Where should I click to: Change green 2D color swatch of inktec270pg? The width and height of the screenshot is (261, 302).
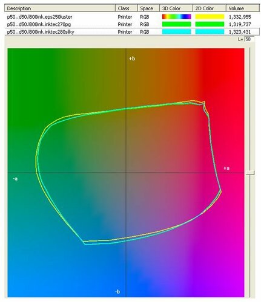point(210,24)
